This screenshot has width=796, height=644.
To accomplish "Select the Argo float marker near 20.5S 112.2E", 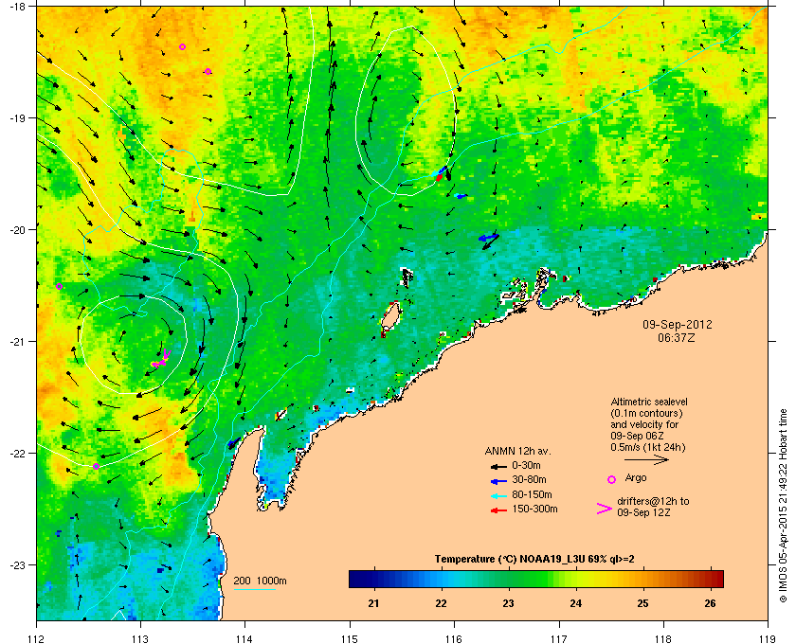I will point(59,287).
